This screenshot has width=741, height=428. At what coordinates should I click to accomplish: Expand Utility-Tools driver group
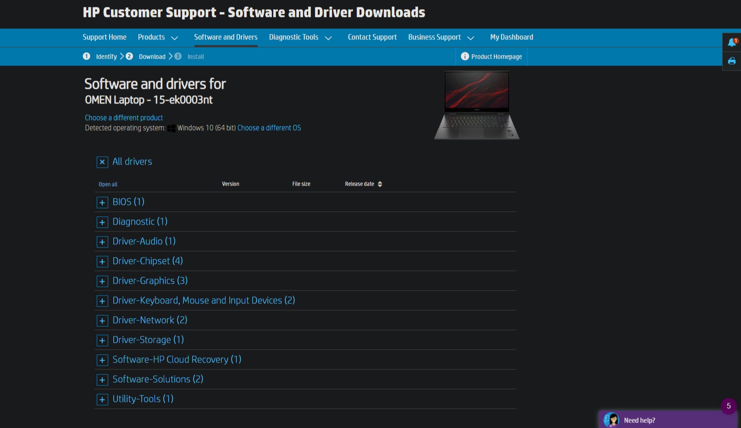(102, 400)
